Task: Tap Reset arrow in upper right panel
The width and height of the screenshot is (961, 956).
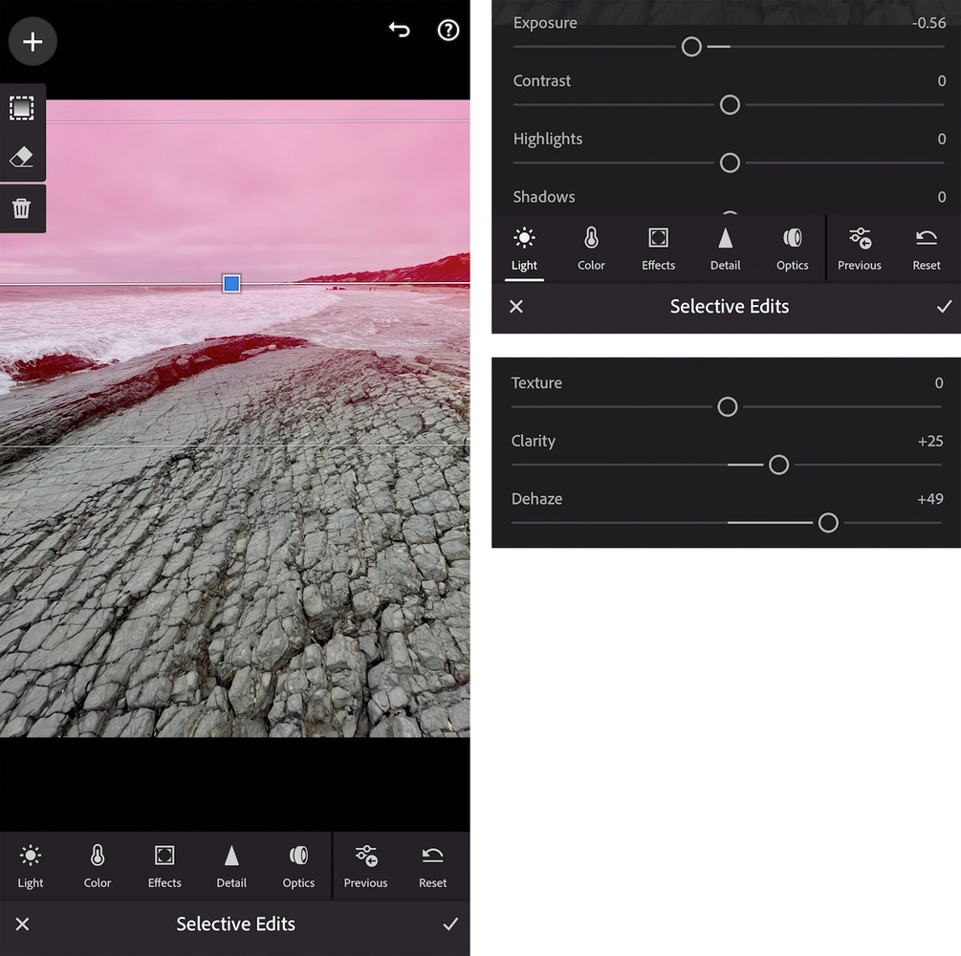Action: 926,249
